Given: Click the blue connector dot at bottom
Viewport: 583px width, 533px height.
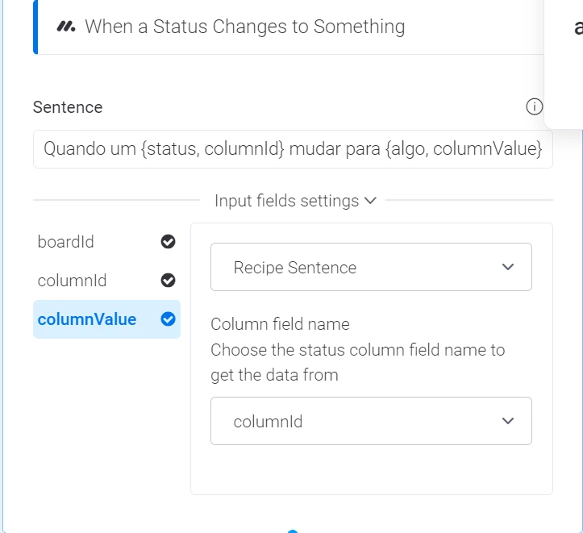Looking at the screenshot, I should 293,531.
